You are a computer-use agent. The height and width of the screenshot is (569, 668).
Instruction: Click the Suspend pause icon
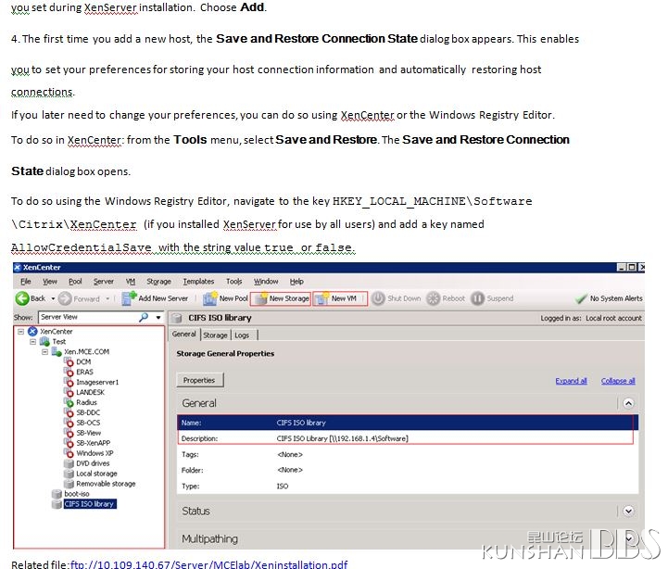pyautogui.click(x=477, y=298)
